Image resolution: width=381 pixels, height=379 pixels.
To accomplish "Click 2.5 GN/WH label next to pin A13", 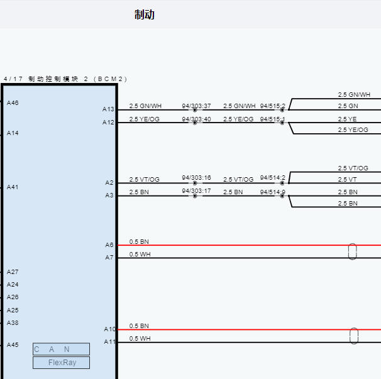I will [x=145, y=106].
